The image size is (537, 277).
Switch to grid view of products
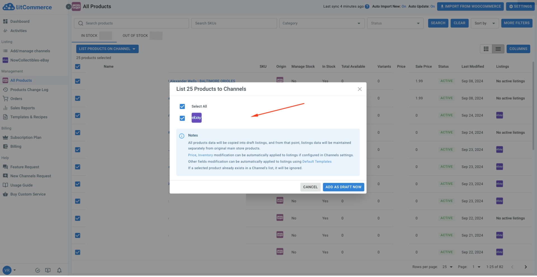coord(486,49)
